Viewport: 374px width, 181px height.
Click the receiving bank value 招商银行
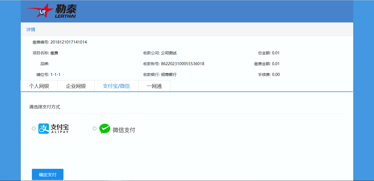click(169, 75)
